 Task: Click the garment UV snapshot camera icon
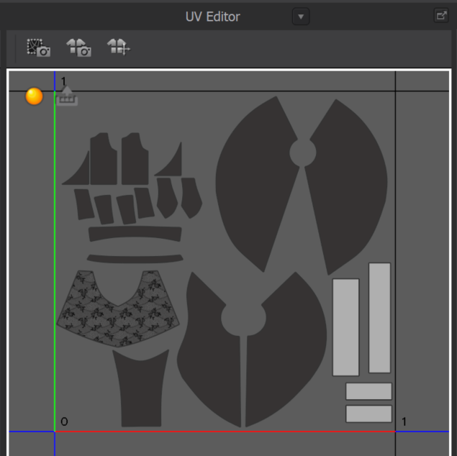[78, 47]
